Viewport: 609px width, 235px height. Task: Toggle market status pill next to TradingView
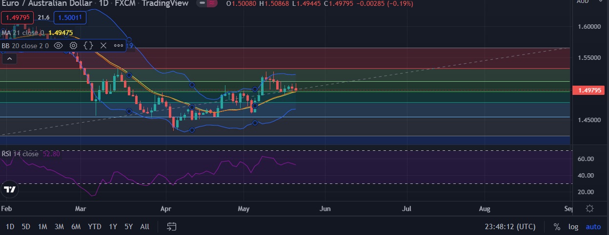(x=207, y=3)
